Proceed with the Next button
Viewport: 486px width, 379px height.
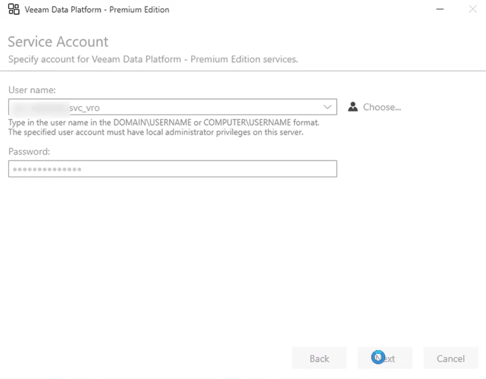385,358
